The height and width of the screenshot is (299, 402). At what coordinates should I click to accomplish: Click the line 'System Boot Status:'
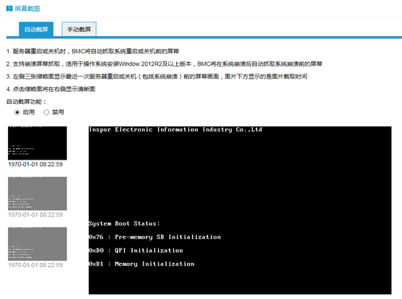tap(124, 224)
